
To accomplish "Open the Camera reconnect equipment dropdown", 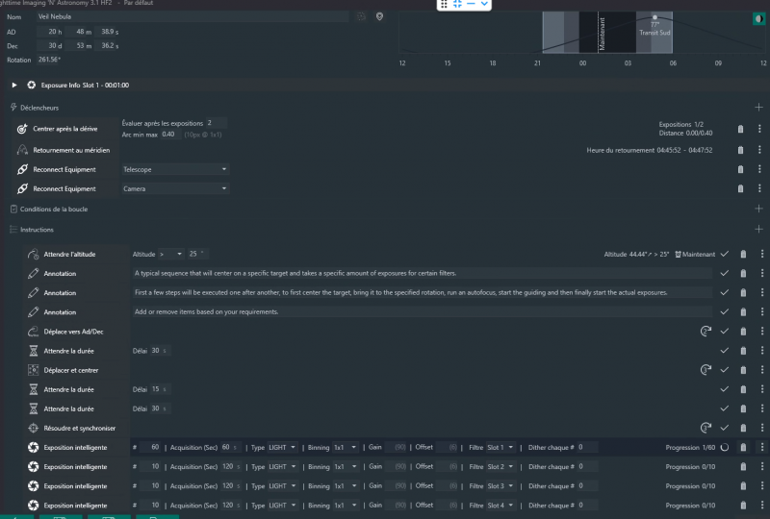I will [174, 189].
